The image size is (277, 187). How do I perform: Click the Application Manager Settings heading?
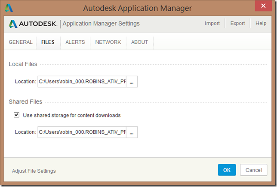(101, 24)
